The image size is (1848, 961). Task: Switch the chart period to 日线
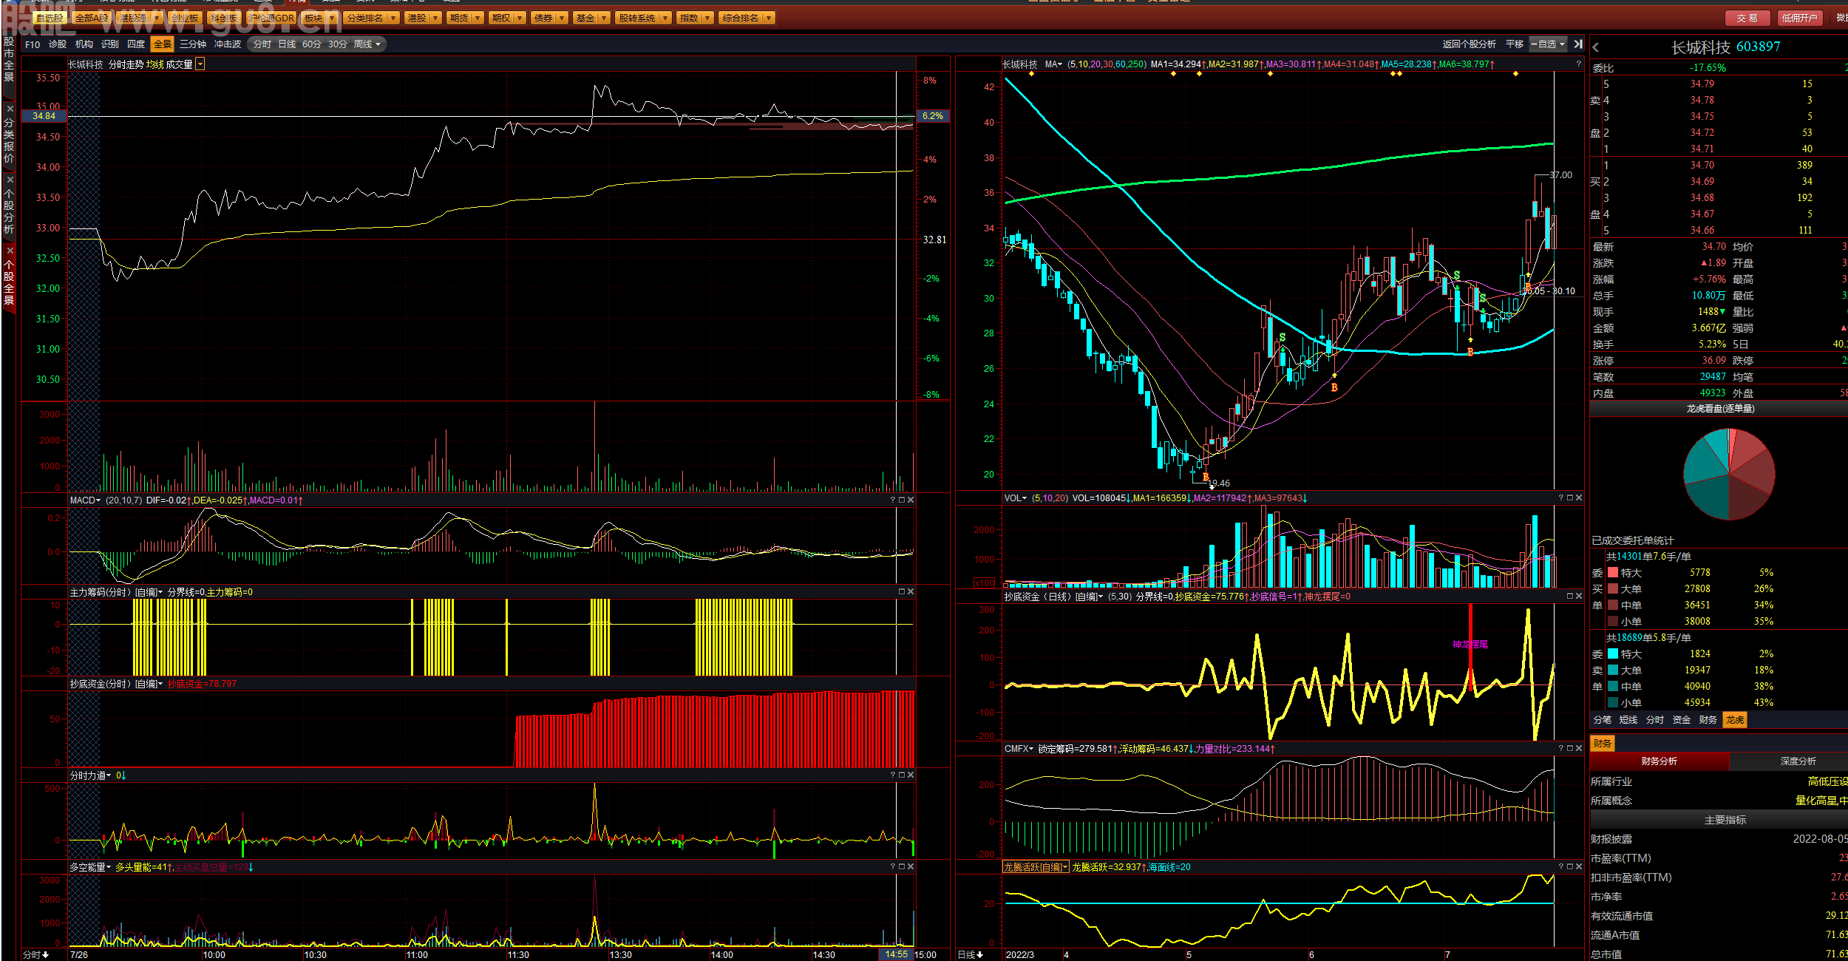coord(287,44)
